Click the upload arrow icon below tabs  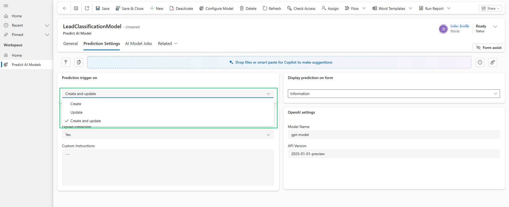pos(66,62)
